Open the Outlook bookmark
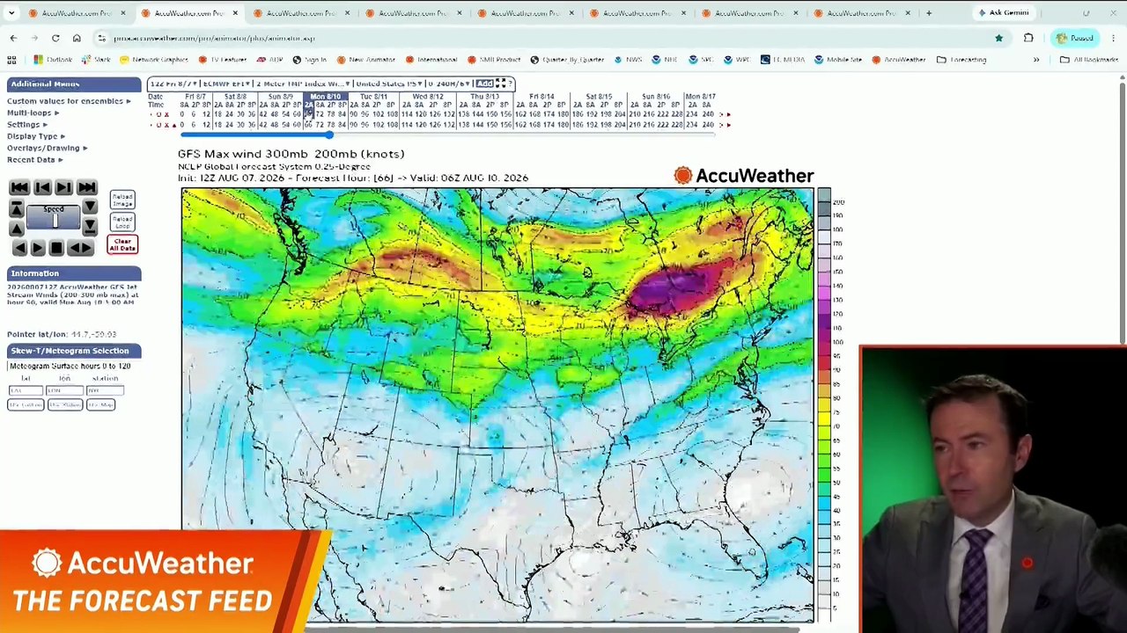Screen dimensions: 1127x633 (53, 60)
